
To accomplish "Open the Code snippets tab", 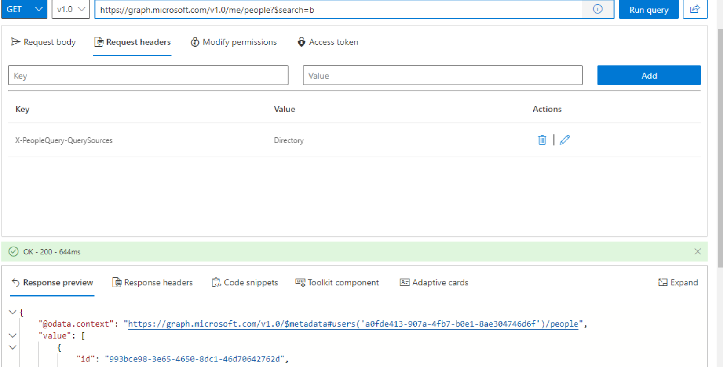I will click(245, 283).
